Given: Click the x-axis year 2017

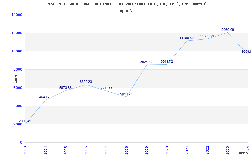Looking at the screenshot, I should (106, 150).
